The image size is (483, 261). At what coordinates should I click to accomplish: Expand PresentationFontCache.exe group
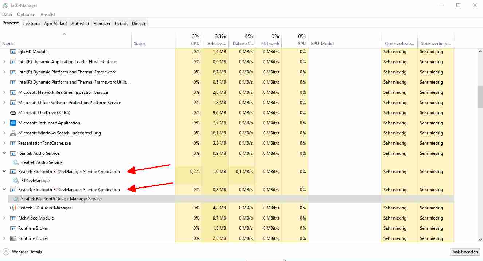4,143
